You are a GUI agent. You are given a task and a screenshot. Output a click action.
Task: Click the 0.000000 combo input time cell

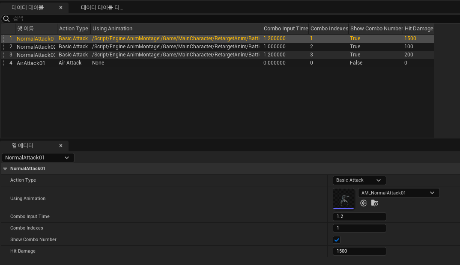tap(274, 63)
